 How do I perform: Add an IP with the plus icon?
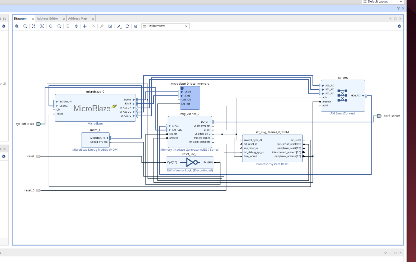point(85,26)
